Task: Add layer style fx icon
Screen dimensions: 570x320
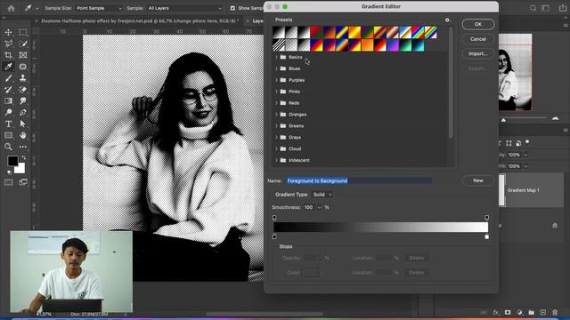Action: tap(496, 312)
